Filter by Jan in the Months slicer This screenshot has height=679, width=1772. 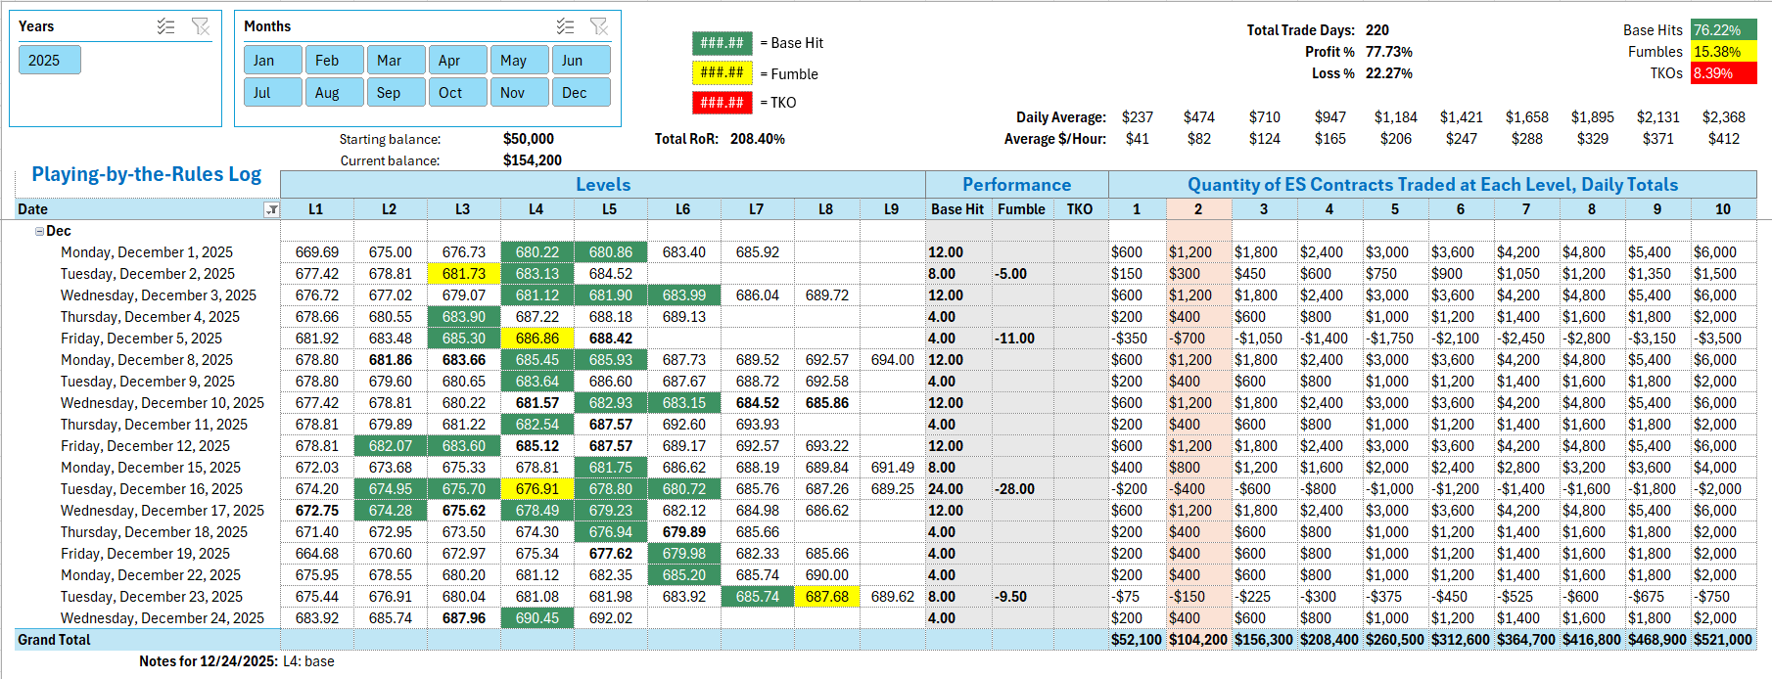(273, 61)
